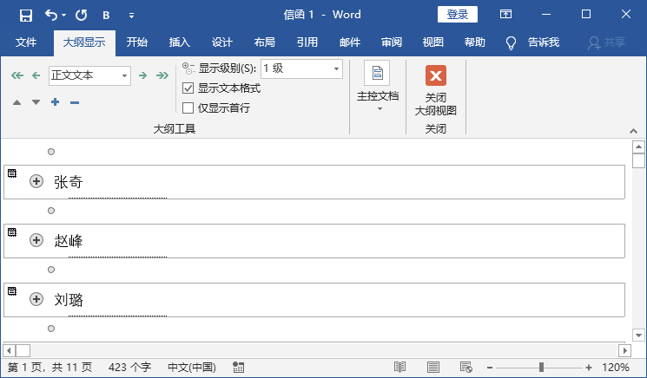Collapse the selected item with minus icon
647x378 pixels.
[x=75, y=102]
